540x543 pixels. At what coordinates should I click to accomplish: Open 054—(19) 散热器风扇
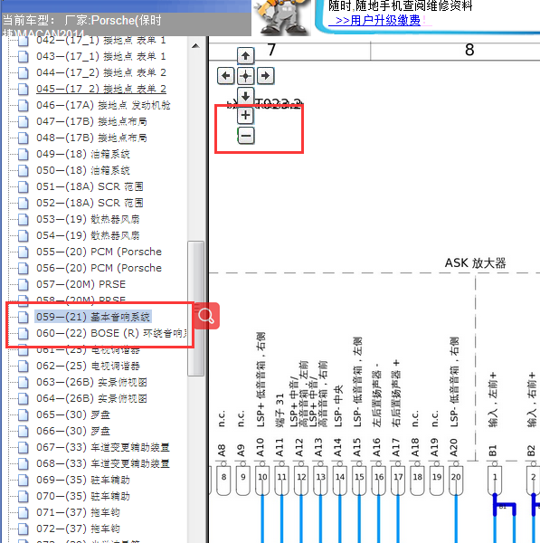[88, 235]
